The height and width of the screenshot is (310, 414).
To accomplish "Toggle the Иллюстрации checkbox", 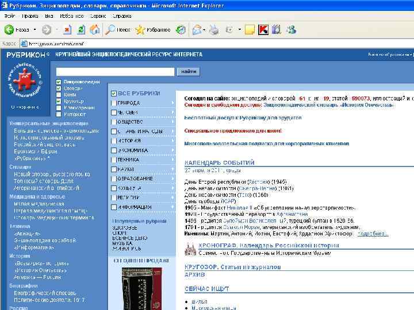I will (x=59, y=108).
